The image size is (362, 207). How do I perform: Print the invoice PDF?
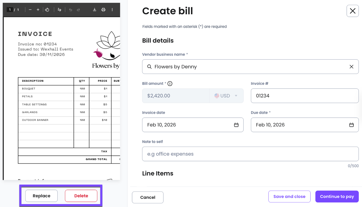[103, 10]
